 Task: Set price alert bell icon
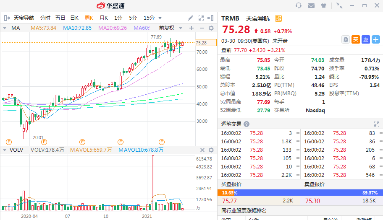coord(346,39)
